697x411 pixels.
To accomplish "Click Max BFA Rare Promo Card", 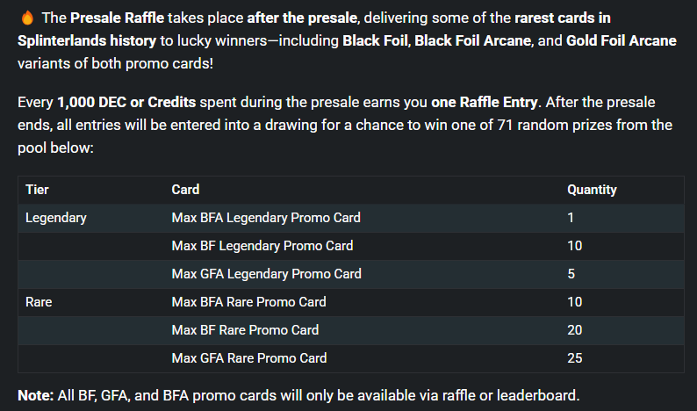I will tap(249, 302).
